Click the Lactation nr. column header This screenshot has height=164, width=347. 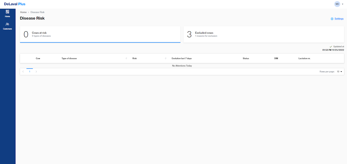(x=304, y=59)
